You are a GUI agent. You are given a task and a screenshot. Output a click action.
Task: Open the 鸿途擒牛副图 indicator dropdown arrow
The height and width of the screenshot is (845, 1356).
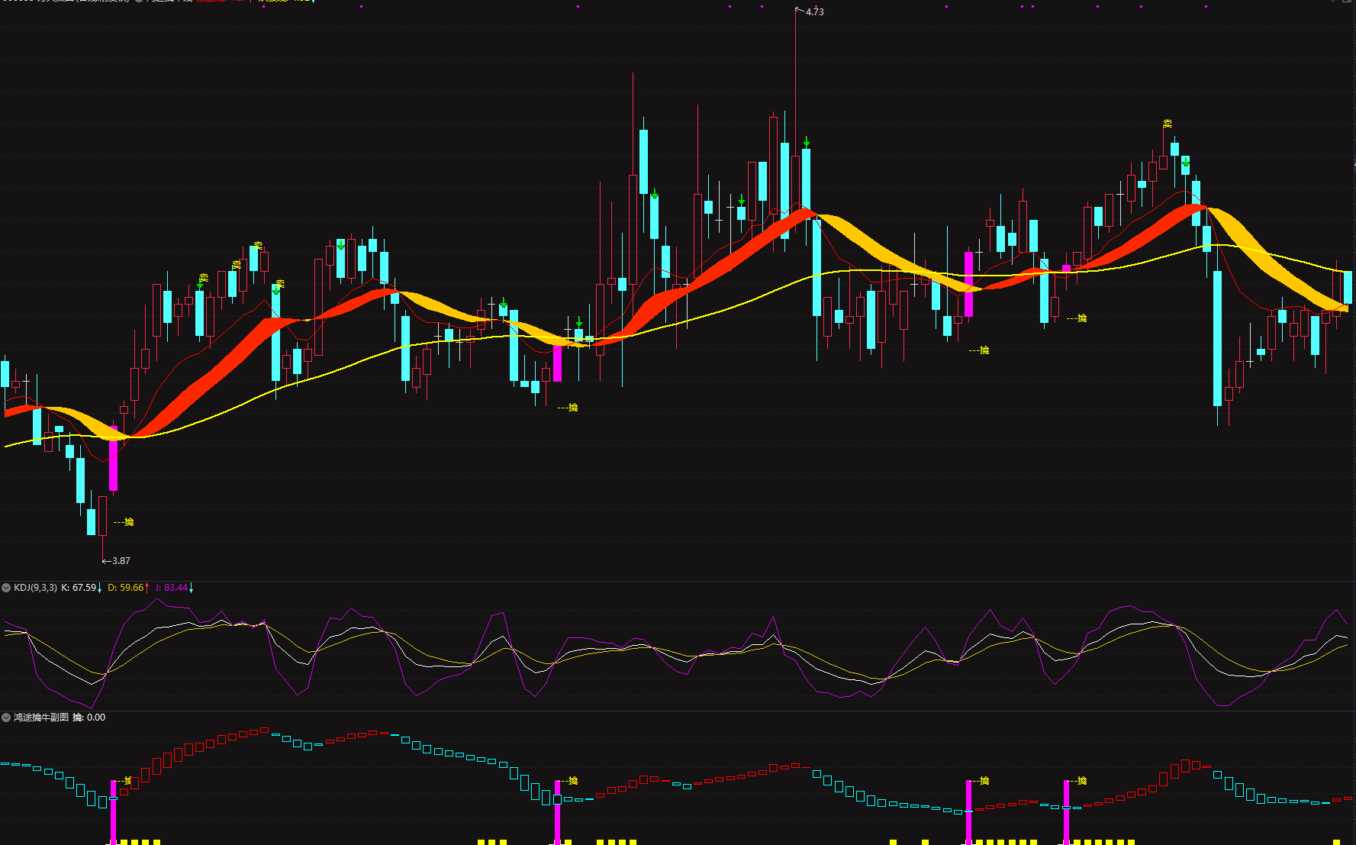coord(6,718)
